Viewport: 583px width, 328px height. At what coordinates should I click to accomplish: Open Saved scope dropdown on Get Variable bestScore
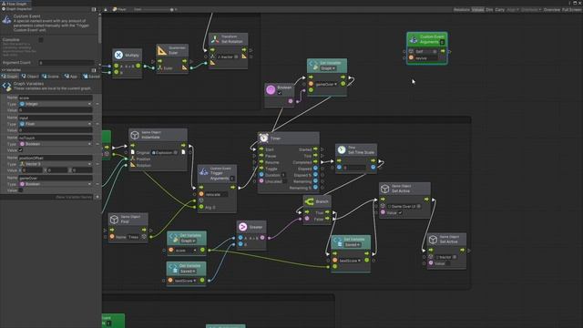tap(189, 272)
